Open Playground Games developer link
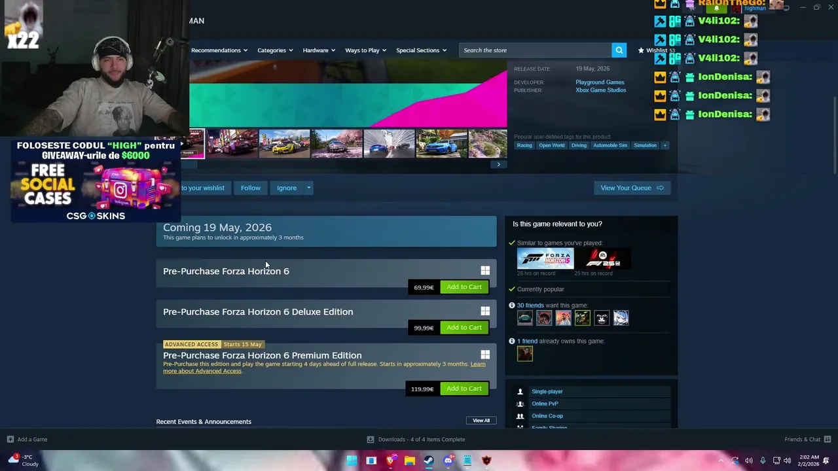The height and width of the screenshot is (471, 838). (x=600, y=82)
